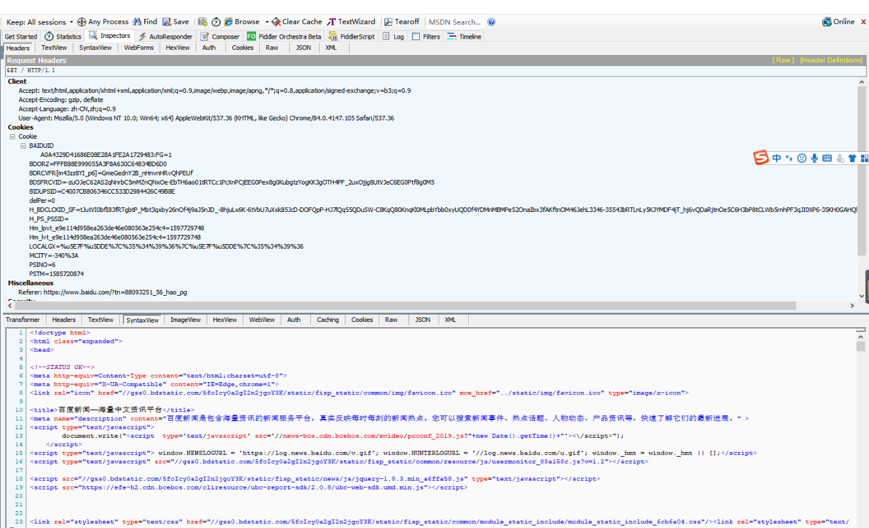Select the request HexView inspector tab
The width and height of the screenshot is (869, 528).
[177, 48]
